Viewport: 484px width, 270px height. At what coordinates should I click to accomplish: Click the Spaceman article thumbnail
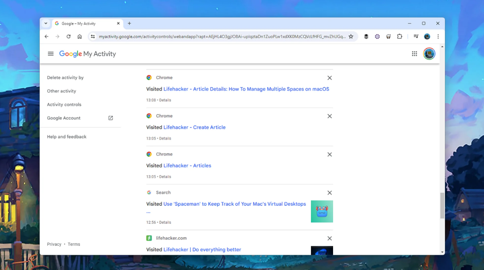point(322,212)
